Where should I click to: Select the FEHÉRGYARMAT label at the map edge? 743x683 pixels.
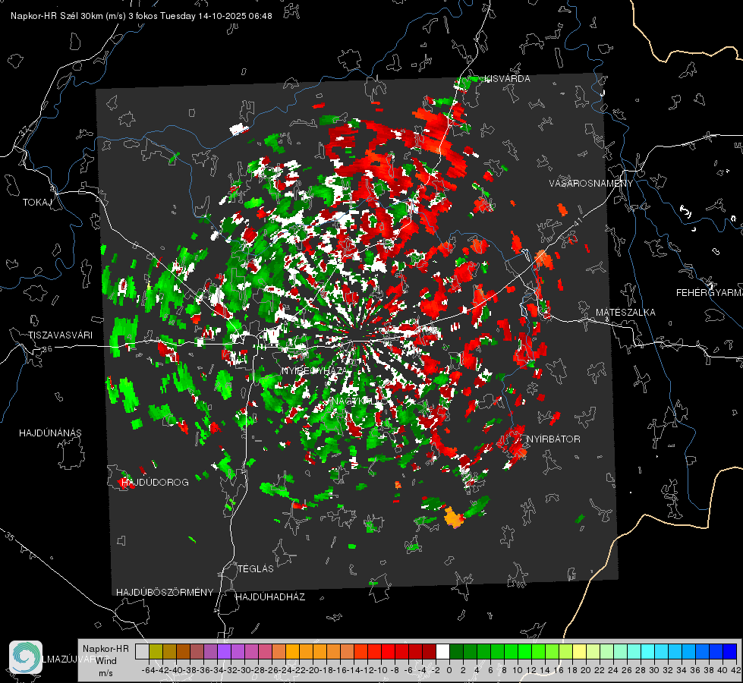tap(710, 293)
